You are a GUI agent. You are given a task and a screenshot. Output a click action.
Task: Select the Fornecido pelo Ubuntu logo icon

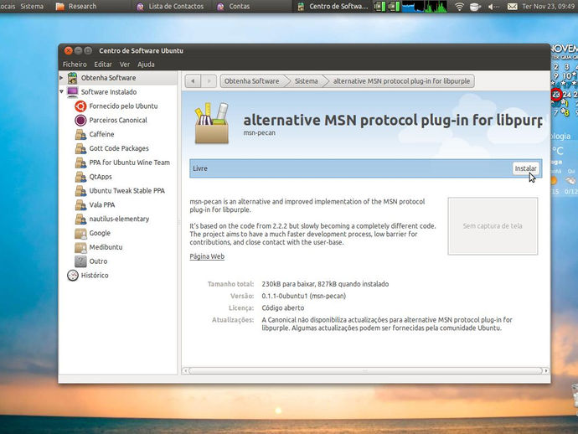[x=80, y=106]
